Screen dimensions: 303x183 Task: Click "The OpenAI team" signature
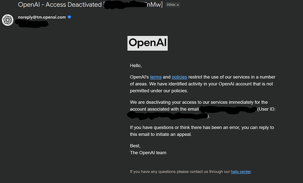click(x=148, y=152)
